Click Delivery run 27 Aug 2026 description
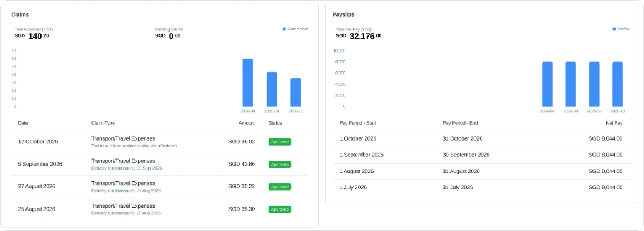The width and height of the screenshot is (644, 231). point(126,191)
